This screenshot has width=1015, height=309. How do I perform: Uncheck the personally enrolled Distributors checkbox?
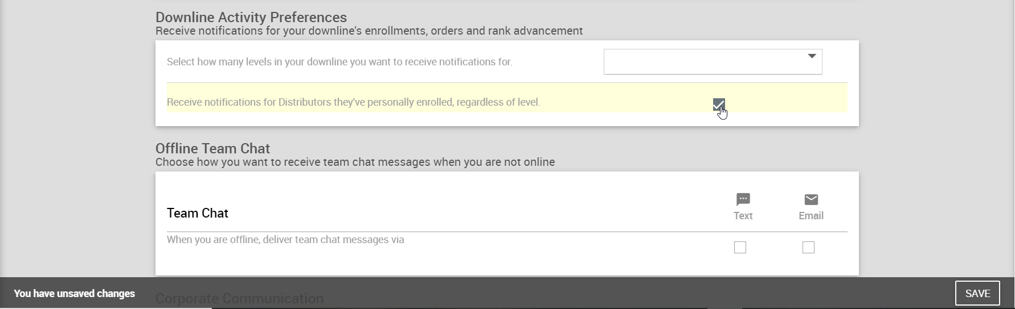tap(718, 104)
